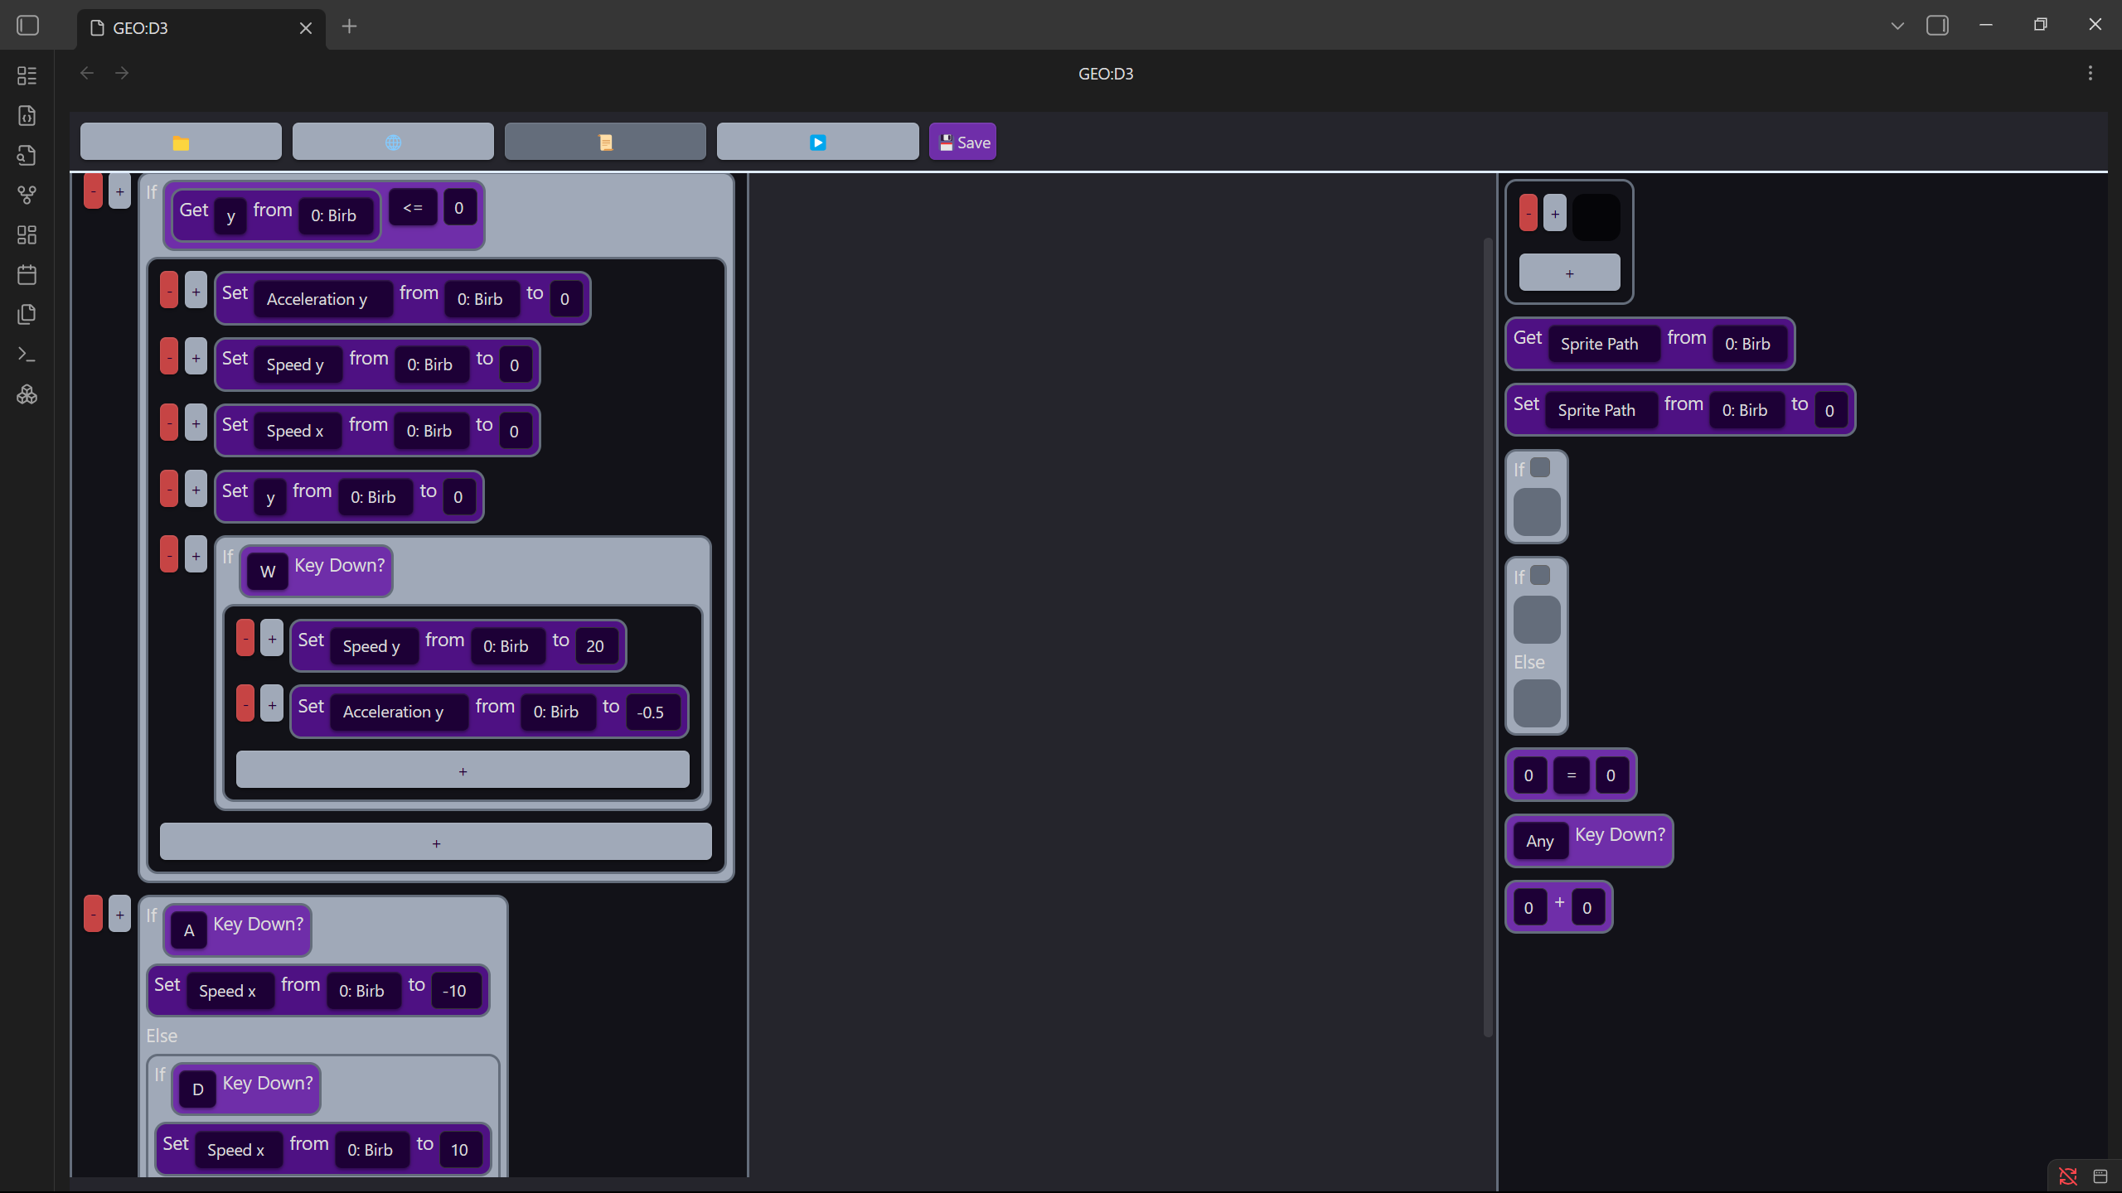
Task: Select the scroll script tab
Action: coord(605,142)
